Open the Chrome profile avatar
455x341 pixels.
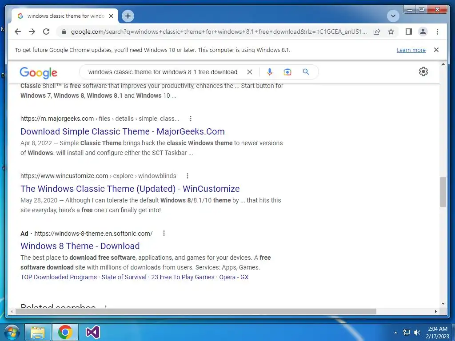[423, 32]
